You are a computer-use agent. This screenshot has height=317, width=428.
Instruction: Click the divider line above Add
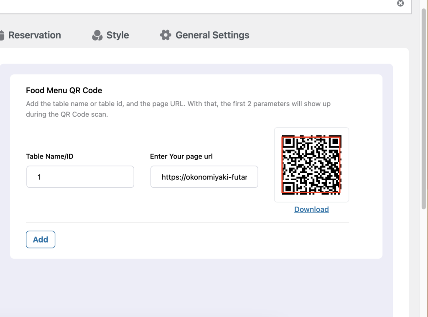pyautogui.click(x=187, y=222)
